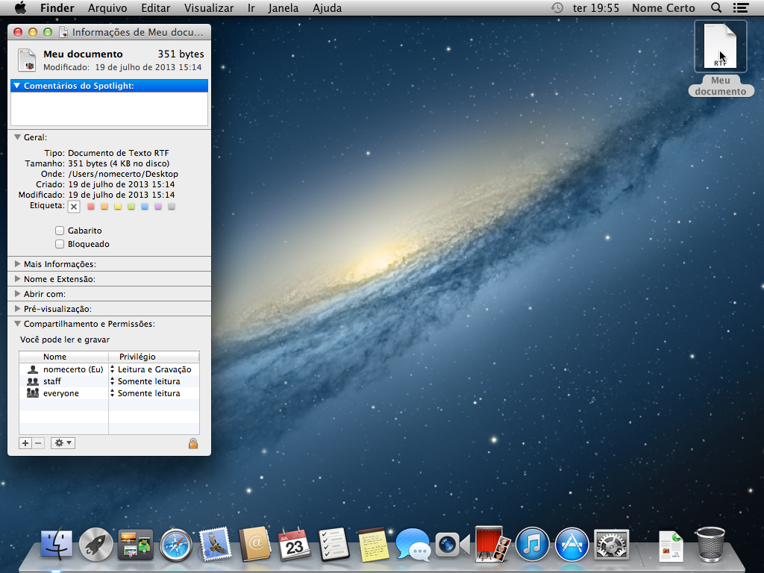
Task: Open System Preferences from the Dock
Action: coord(612,544)
